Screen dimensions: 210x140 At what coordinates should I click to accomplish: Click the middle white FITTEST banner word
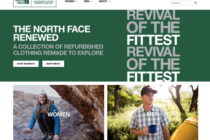point(153,40)
